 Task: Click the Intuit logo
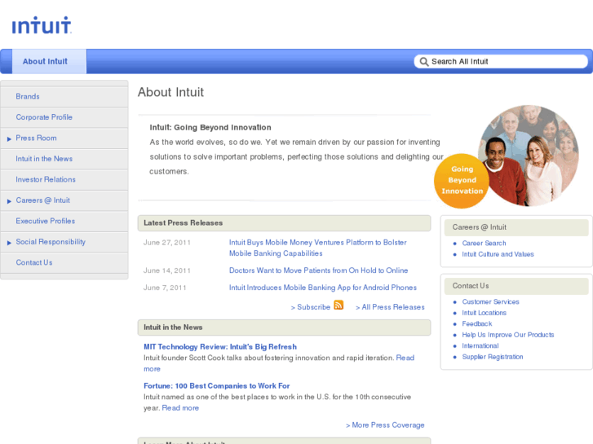click(x=42, y=26)
